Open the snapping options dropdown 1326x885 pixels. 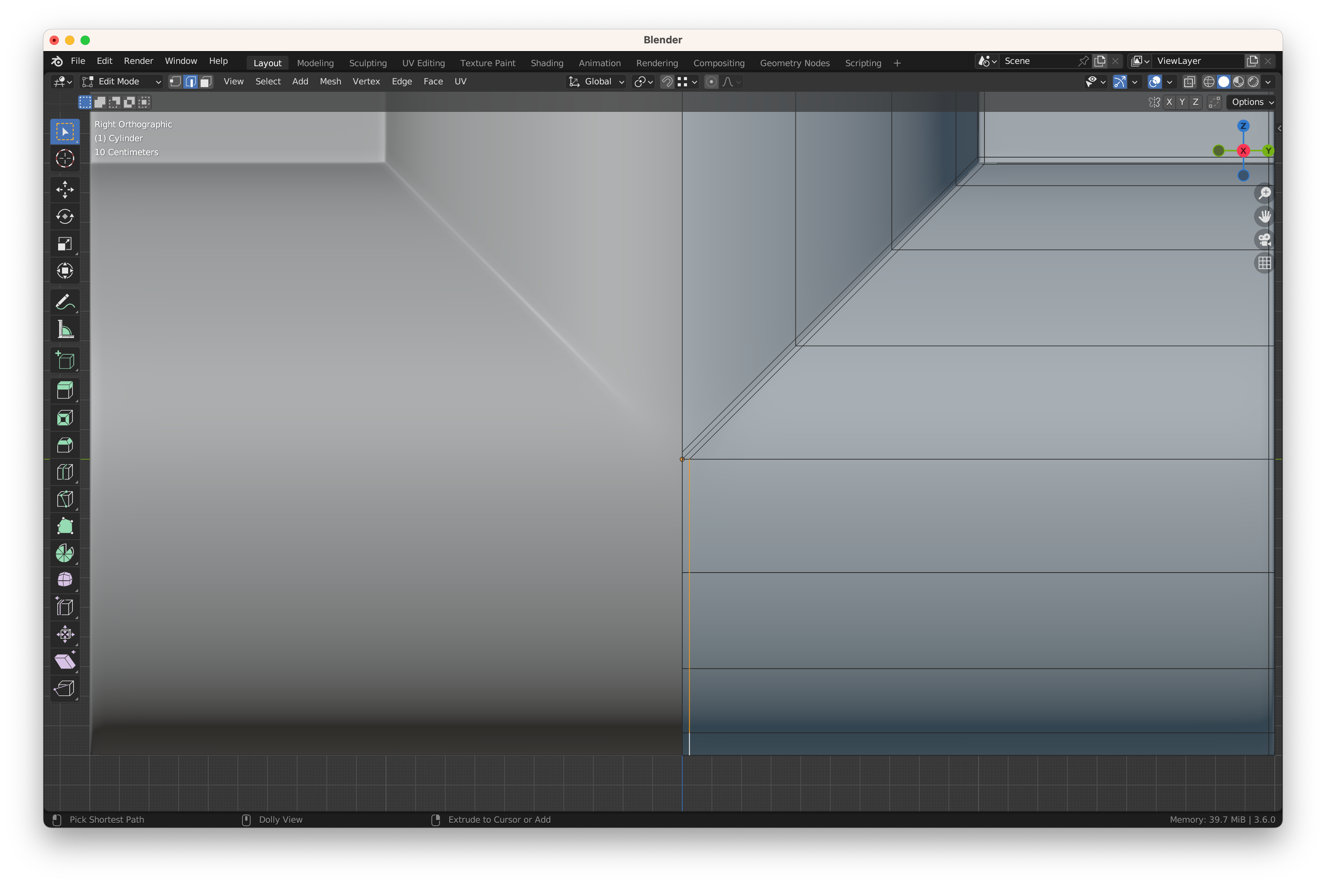pos(687,82)
